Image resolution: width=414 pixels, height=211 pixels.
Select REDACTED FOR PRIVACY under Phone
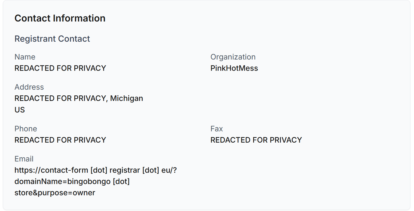pyautogui.click(x=60, y=140)
